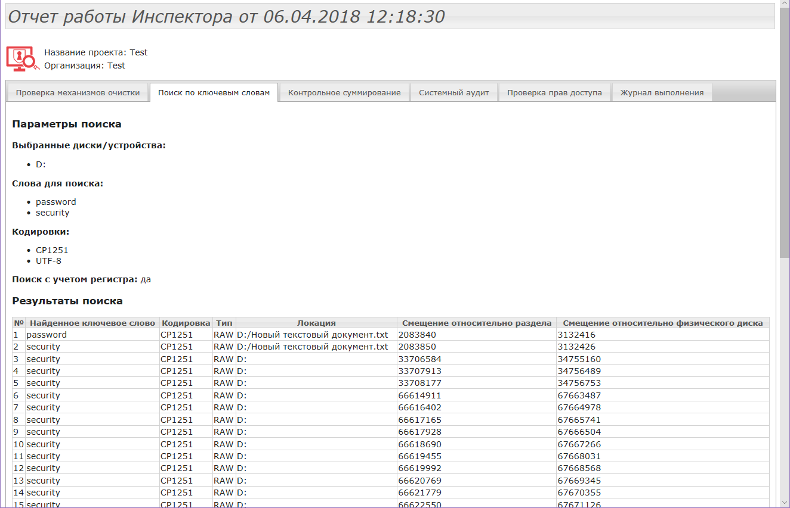Click the scrollbar up arrow

(x=785, y=5)
